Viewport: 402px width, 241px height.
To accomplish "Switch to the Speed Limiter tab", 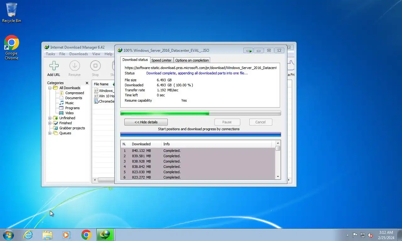I will (161, 60).
